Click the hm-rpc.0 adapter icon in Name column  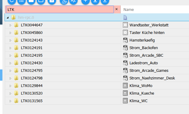coord(125,18)
